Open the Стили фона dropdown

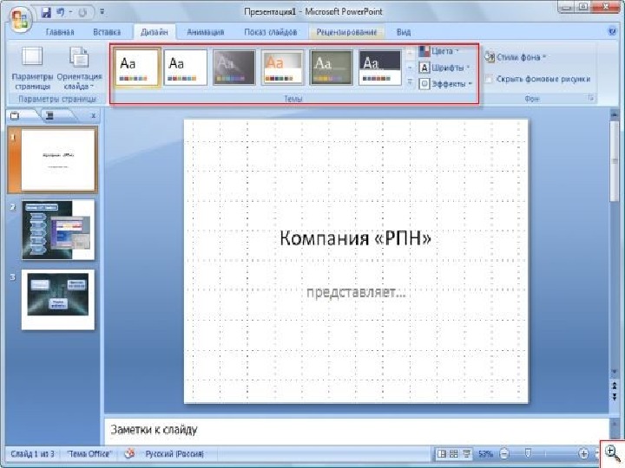point(515,57)
